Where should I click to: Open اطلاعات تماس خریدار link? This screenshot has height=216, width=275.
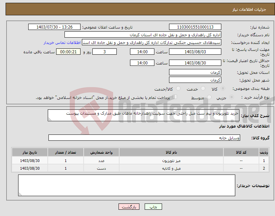62,43
